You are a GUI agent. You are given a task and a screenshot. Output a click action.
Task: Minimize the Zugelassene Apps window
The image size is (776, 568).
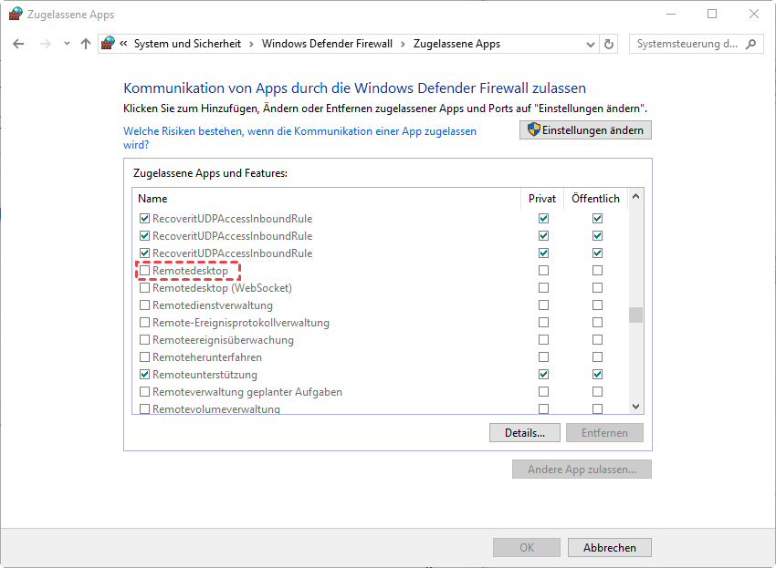coord(671,14)
